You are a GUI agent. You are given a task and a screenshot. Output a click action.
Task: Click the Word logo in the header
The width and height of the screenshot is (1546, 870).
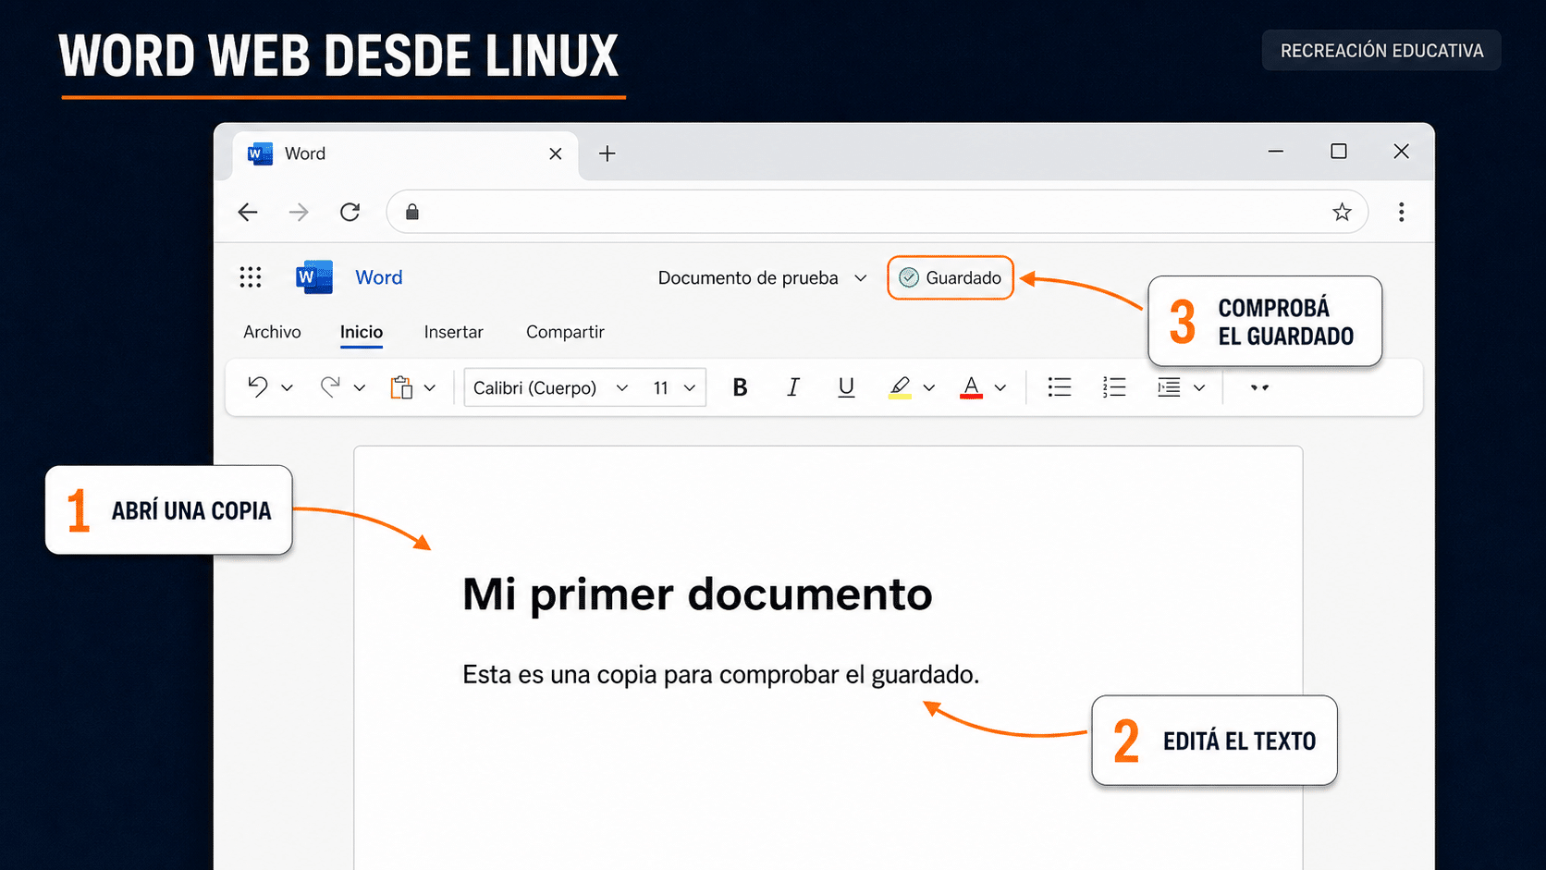(314, 277)
